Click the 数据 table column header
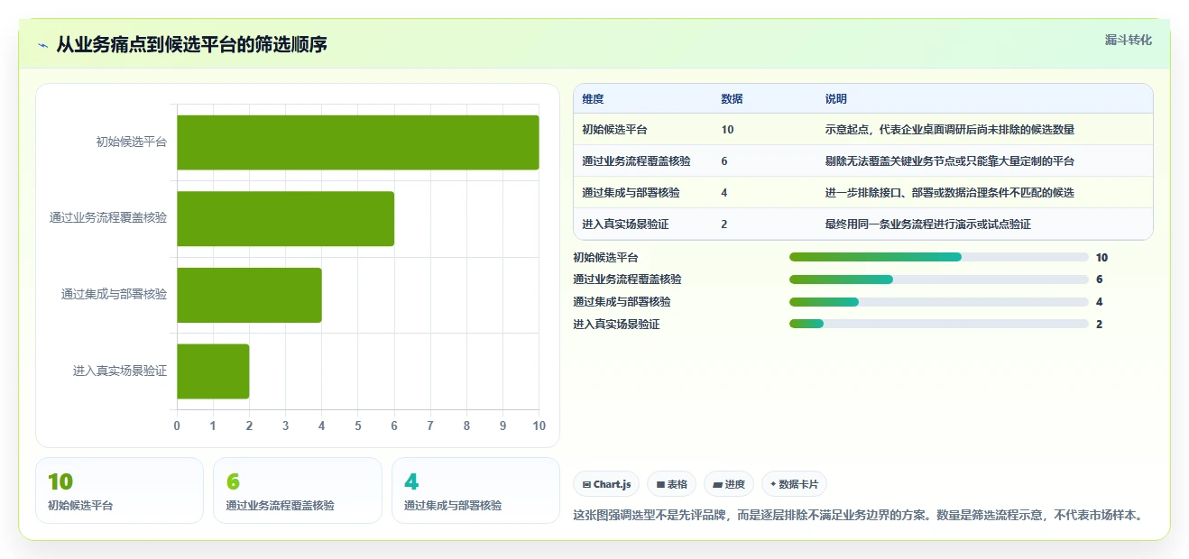Screen dimensions: 1189x559 [x=732, y=99]
